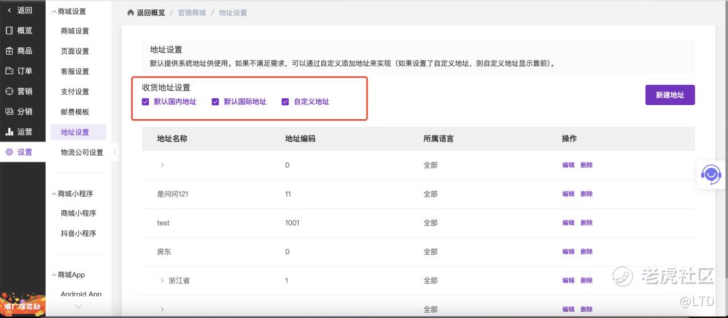Click the 官微商城 breadcrumb
728x318 pixels.
[x=191, y=13]
